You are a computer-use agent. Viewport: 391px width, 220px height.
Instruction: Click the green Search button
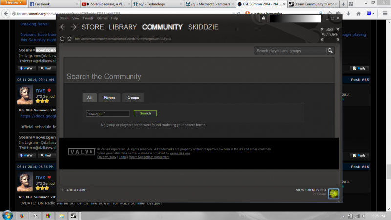click(145, 113)
